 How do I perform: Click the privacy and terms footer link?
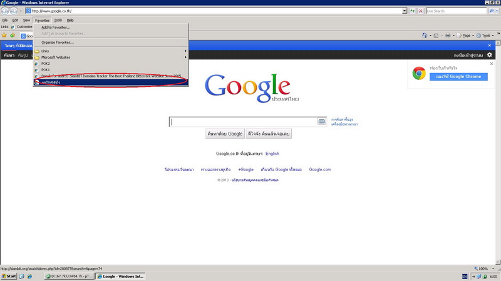coord(255,180)
